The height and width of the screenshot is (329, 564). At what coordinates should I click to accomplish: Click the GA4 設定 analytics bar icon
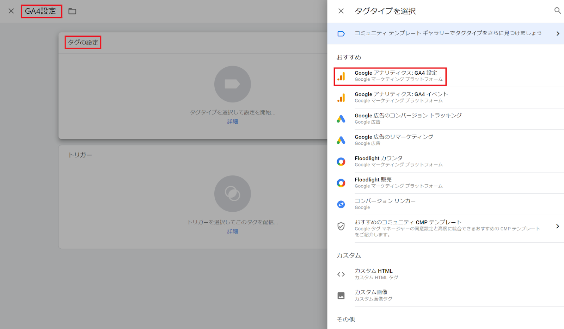click(341, 76)
